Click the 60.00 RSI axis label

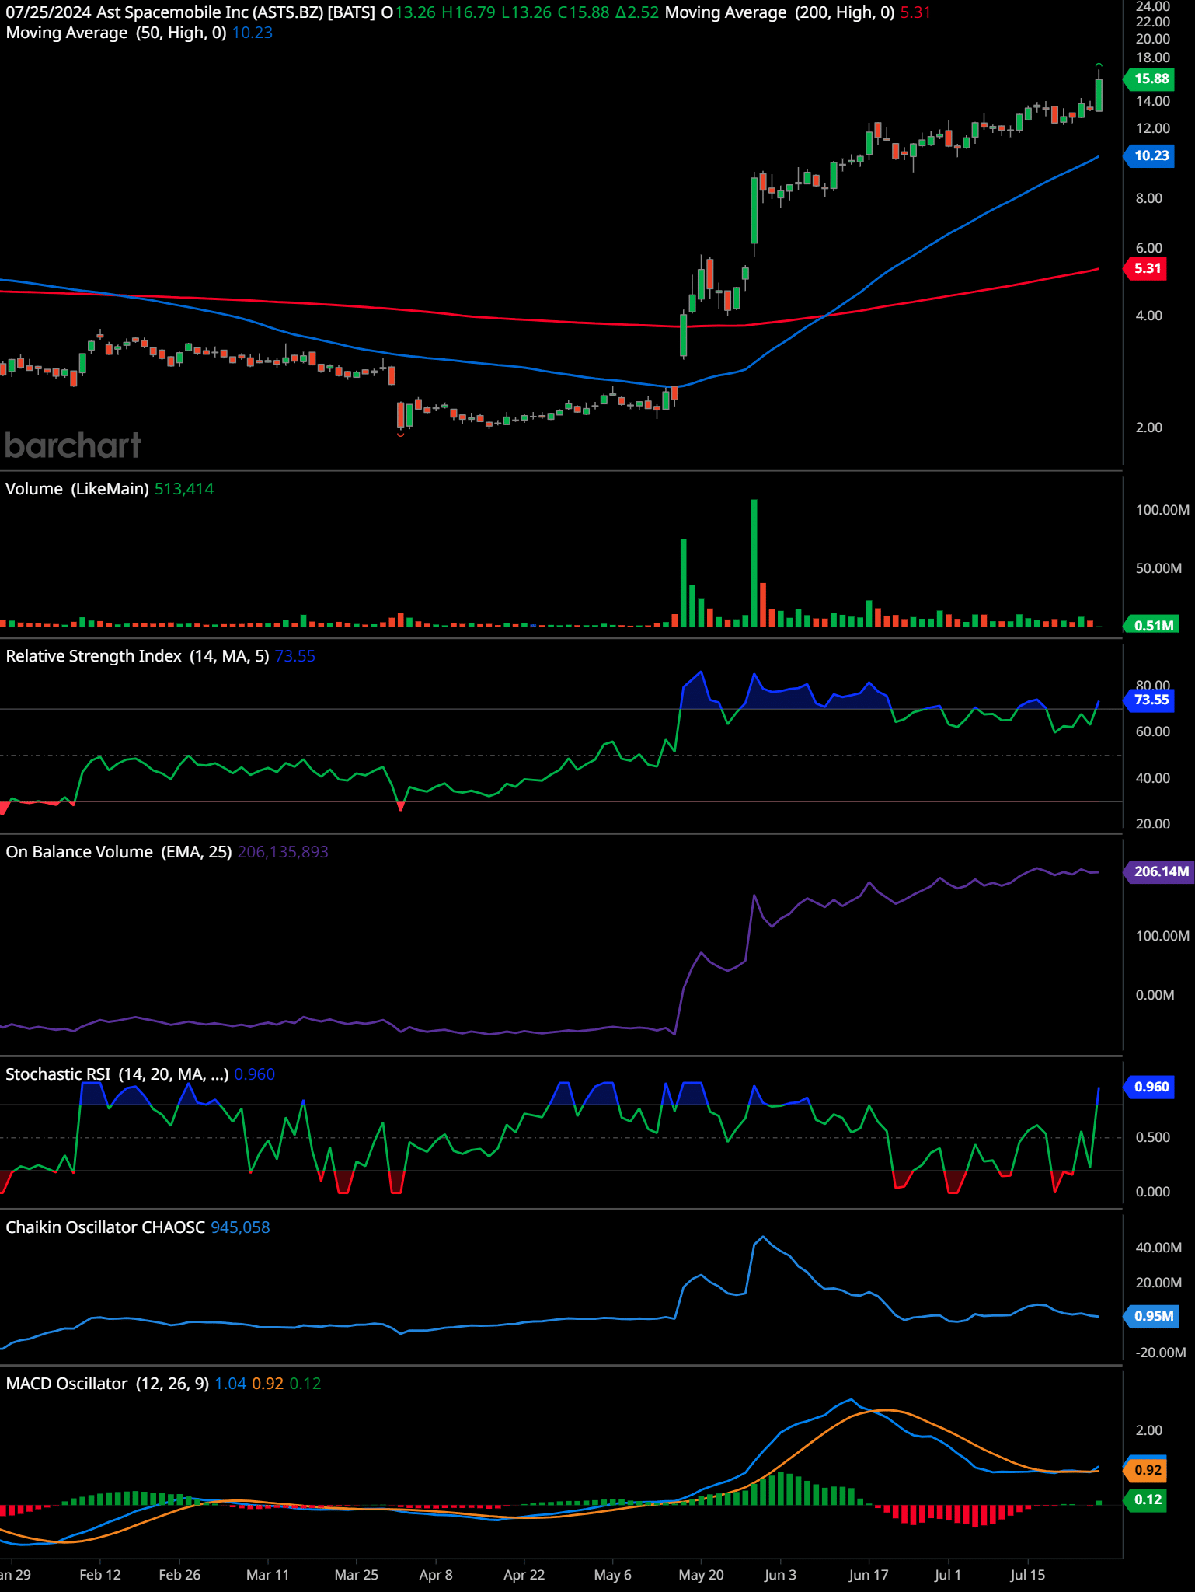(x=1153, y=731)
